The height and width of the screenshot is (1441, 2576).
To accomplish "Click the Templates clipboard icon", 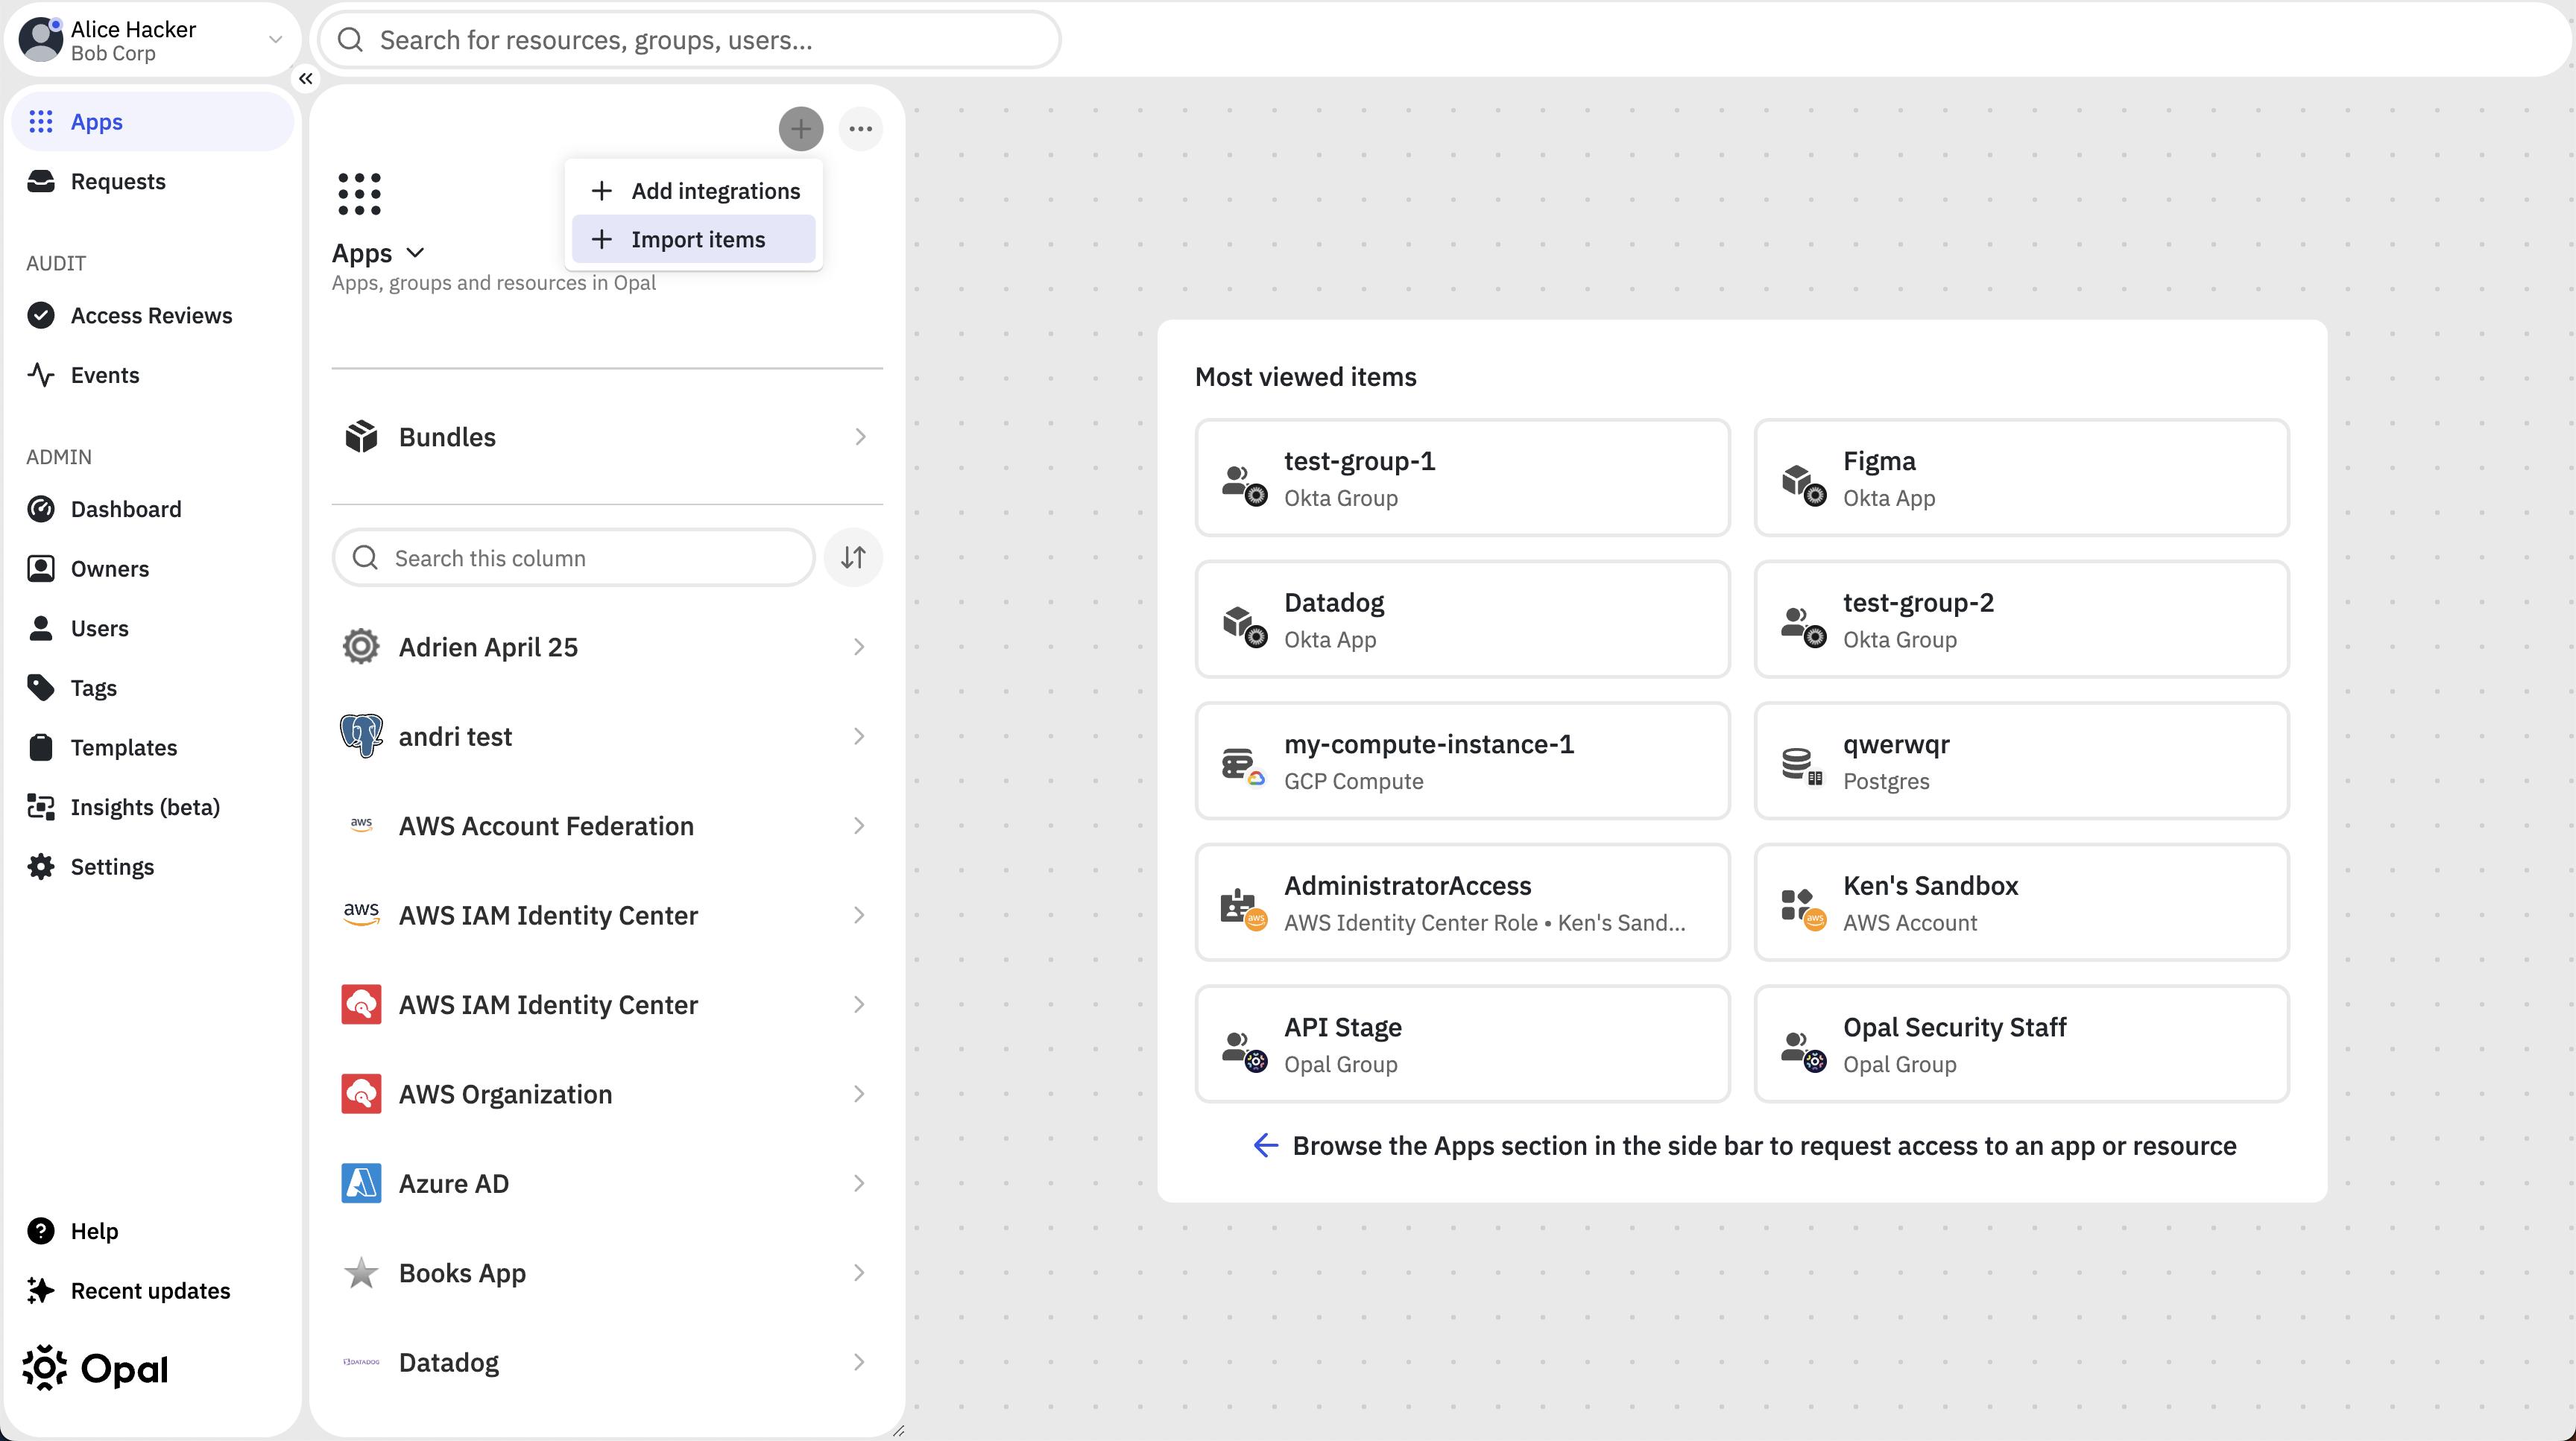I will (x=41, y=747).
